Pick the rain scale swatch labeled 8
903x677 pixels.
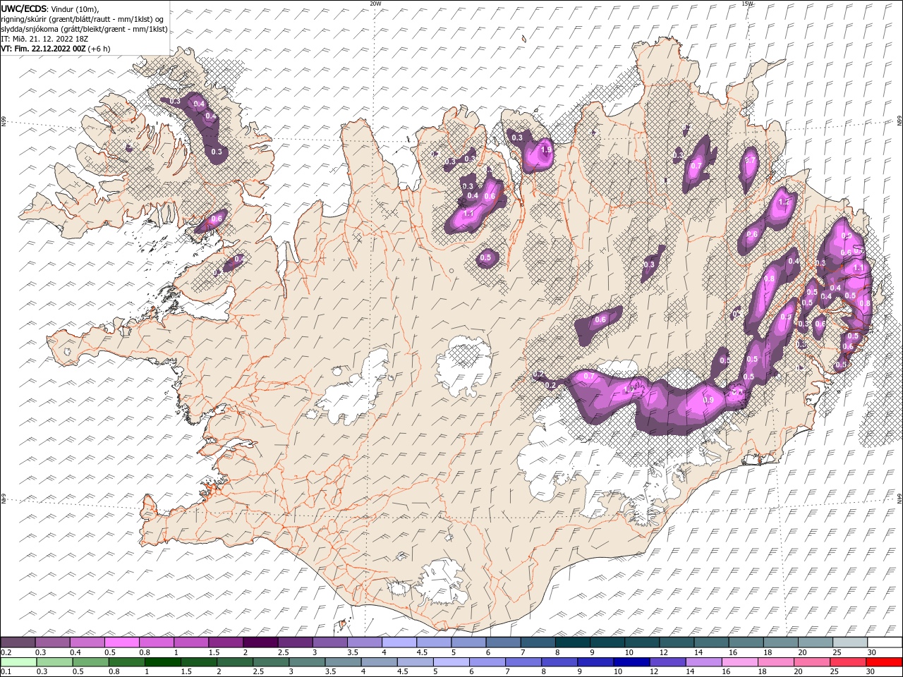coord(560,662)
